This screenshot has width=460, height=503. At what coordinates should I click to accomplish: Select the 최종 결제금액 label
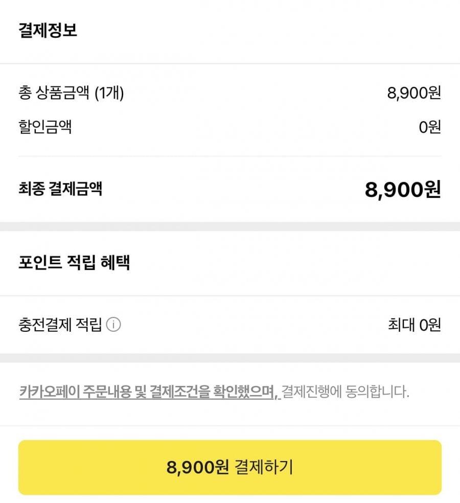pos(60,189)
